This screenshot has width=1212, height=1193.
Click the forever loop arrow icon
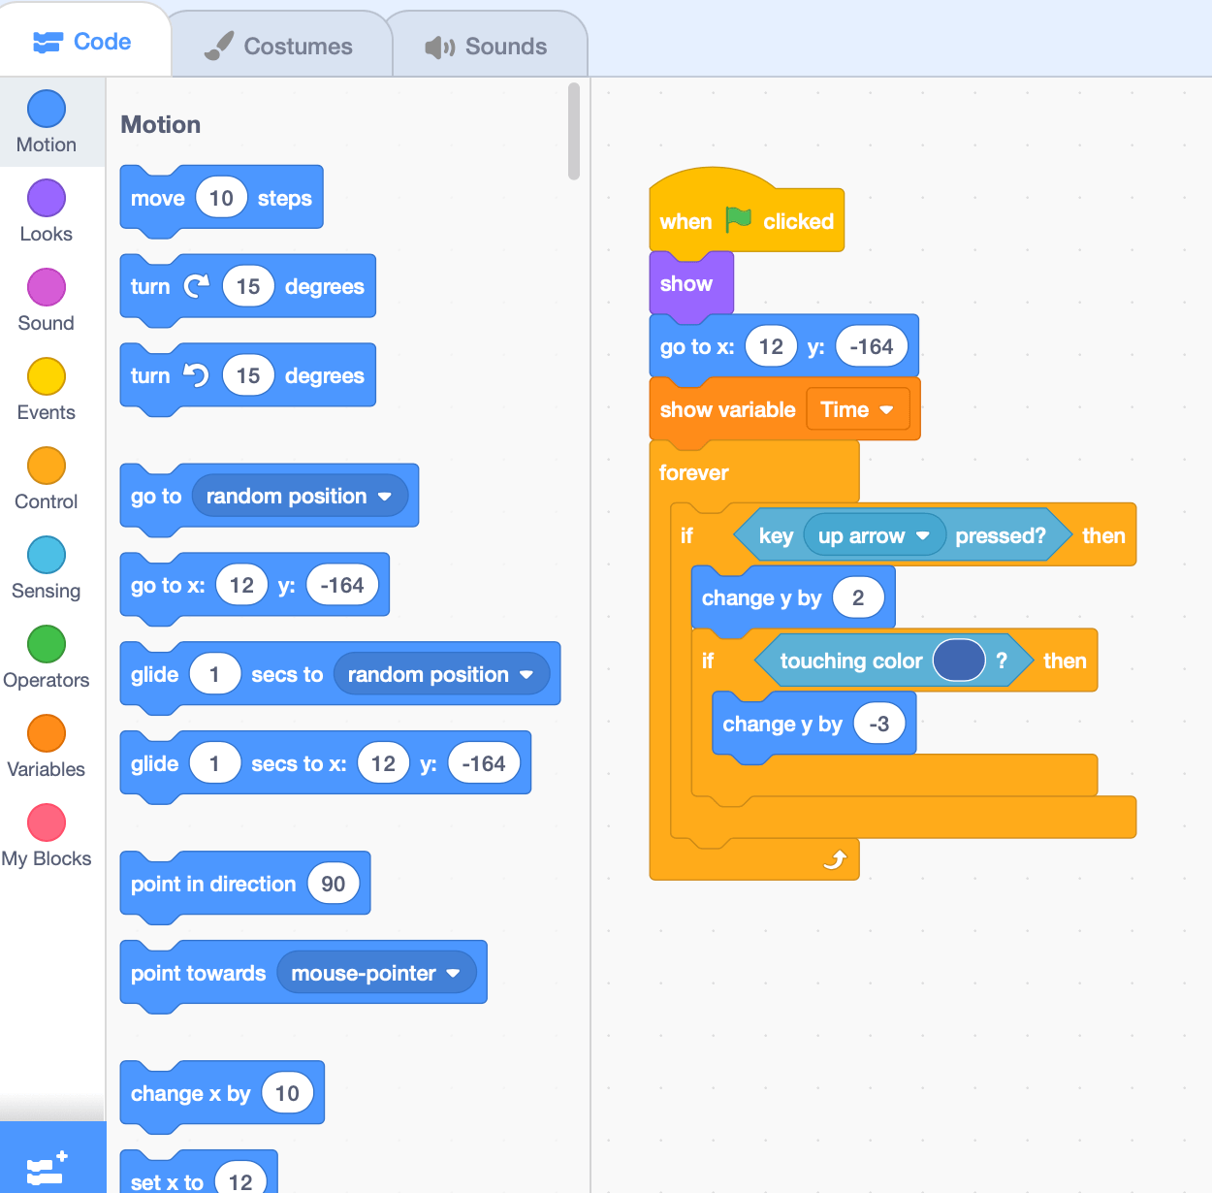[835, 859]
